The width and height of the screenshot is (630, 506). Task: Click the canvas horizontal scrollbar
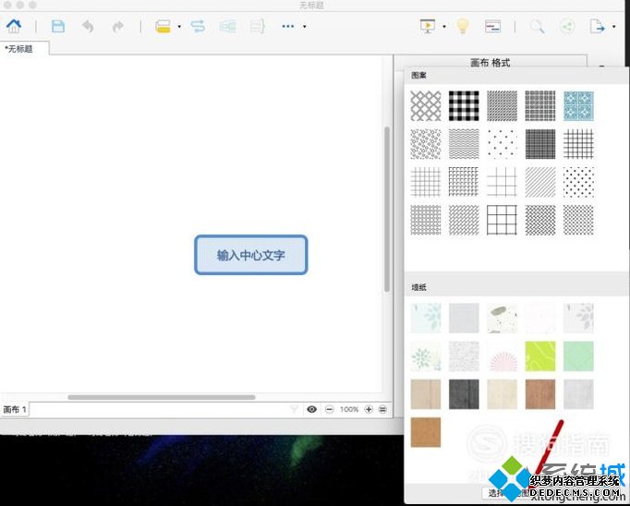coord(162,397)
